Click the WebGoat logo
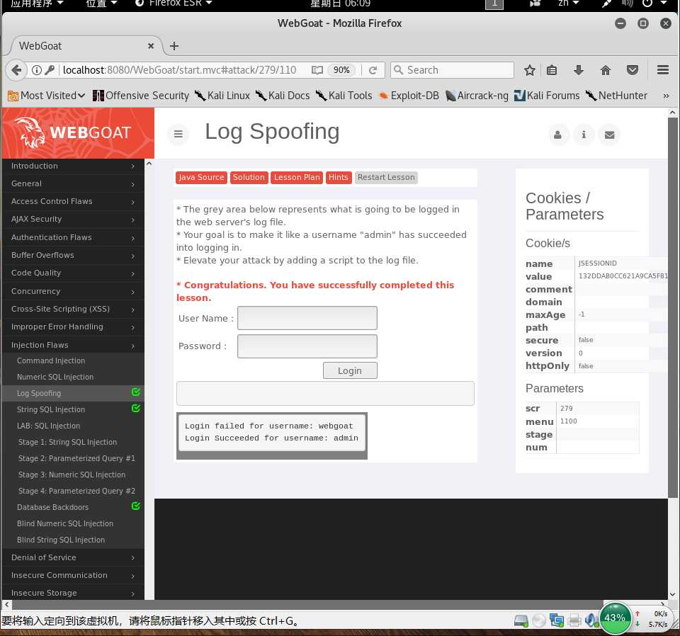 pyautogui.click(x=78, y=132)
